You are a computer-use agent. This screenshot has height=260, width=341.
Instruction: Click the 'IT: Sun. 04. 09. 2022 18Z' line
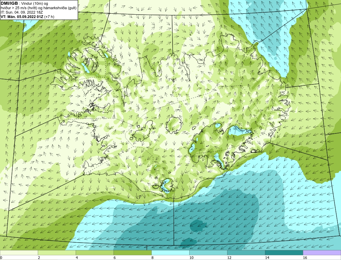tap(22, 12)
